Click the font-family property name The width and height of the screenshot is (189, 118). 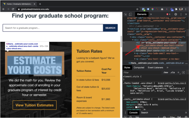[x=133, y=86]
